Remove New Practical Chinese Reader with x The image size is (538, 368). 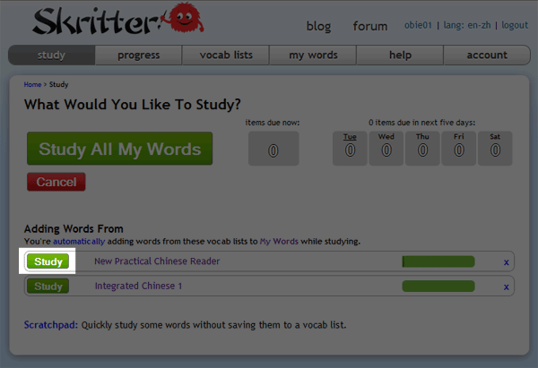pos(506,261)
